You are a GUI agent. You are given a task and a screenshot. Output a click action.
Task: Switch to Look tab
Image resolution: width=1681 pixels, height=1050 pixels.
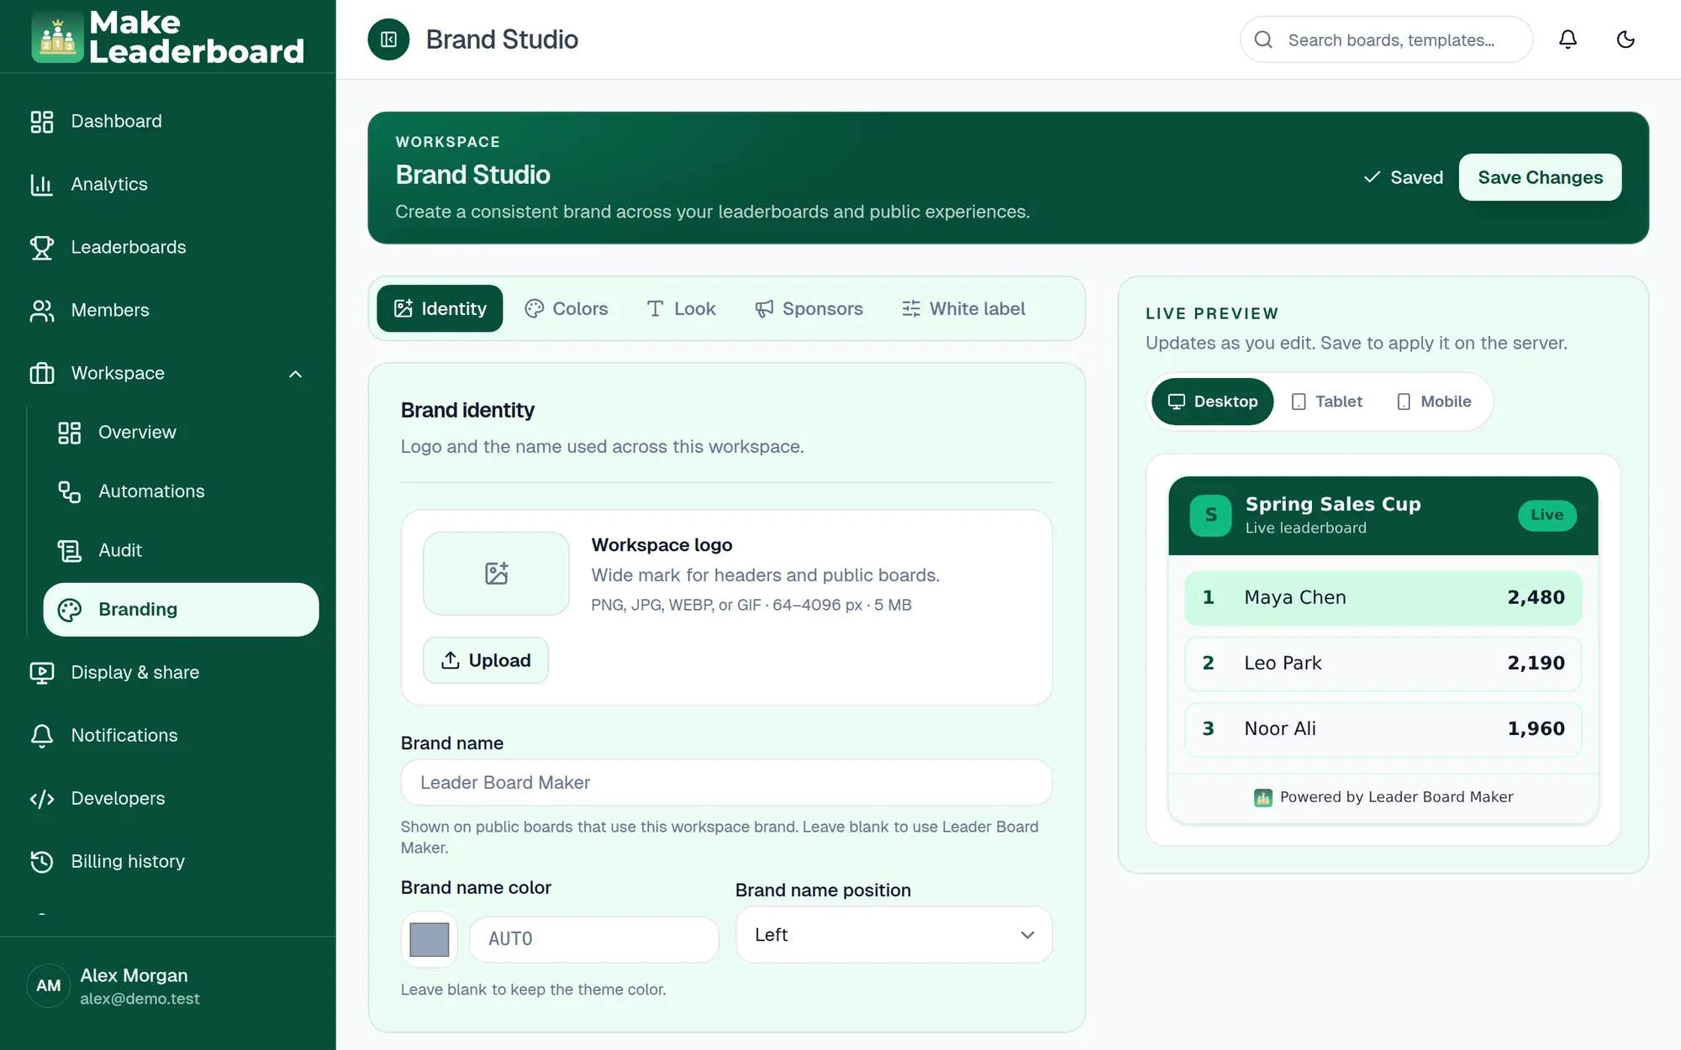[x=681, y=308]
